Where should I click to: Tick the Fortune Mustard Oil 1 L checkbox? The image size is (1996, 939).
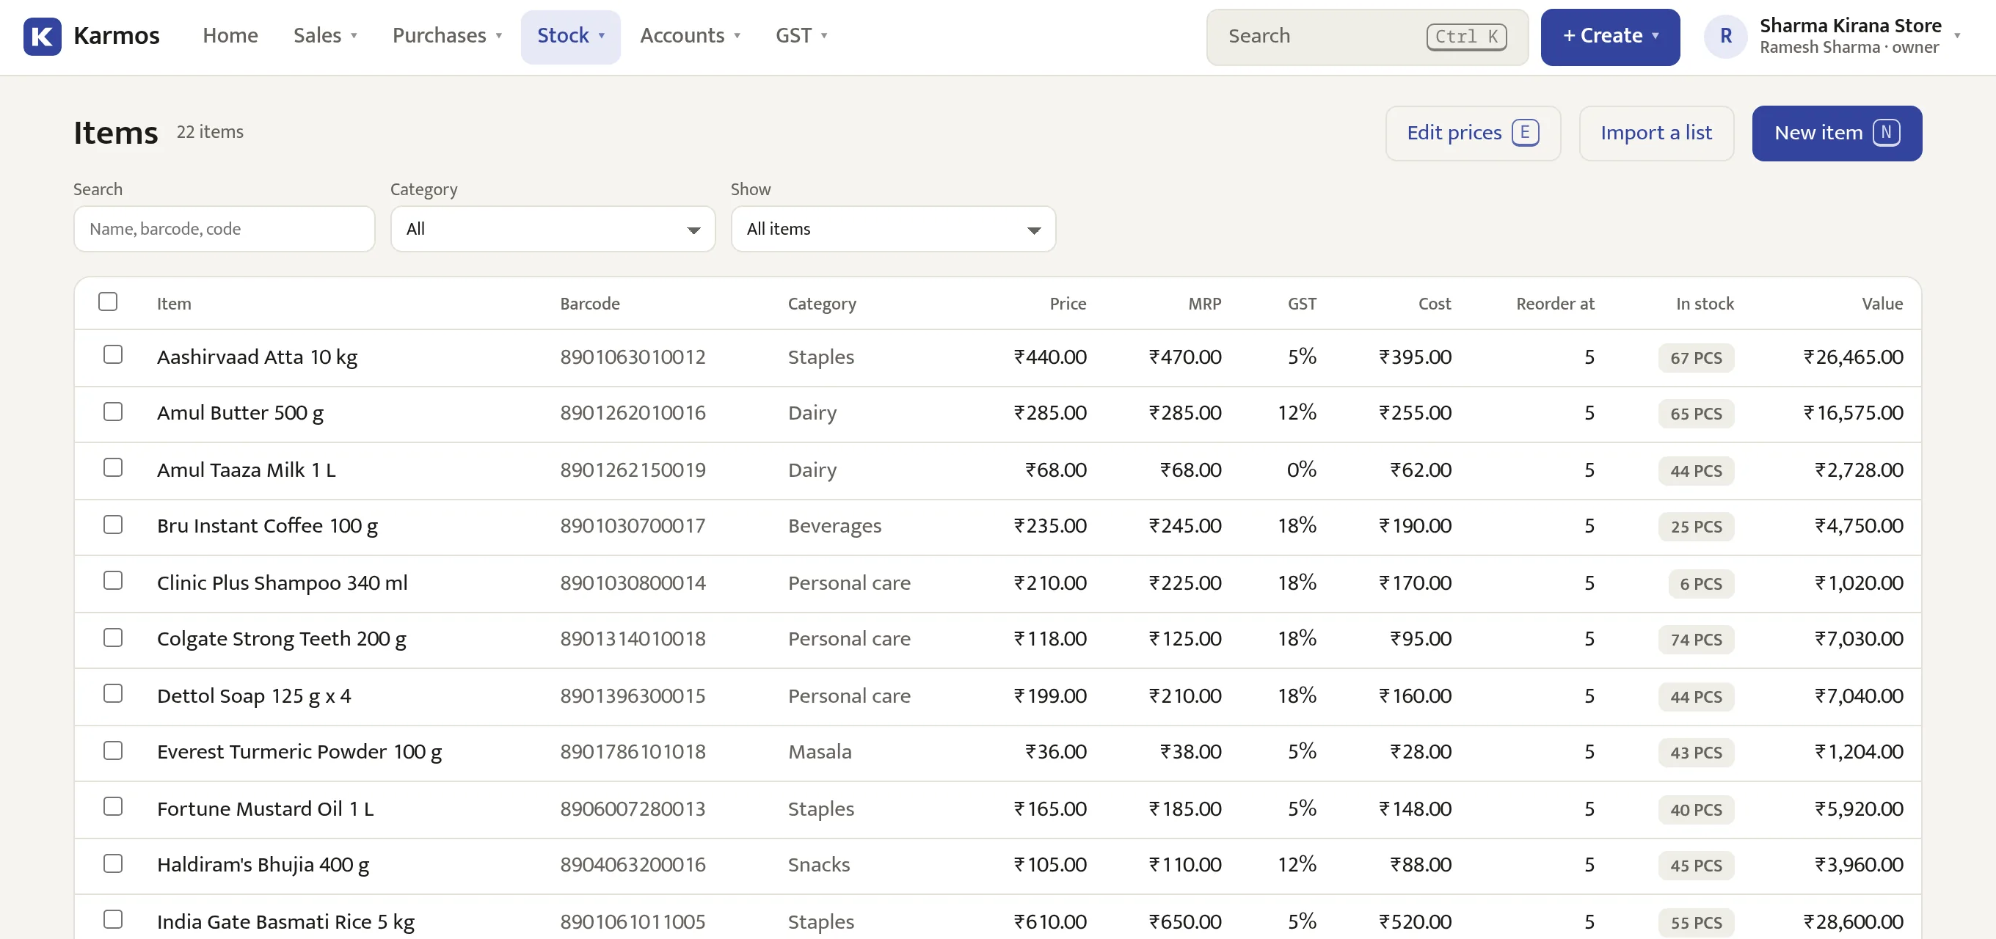click(x=113, y=806)
